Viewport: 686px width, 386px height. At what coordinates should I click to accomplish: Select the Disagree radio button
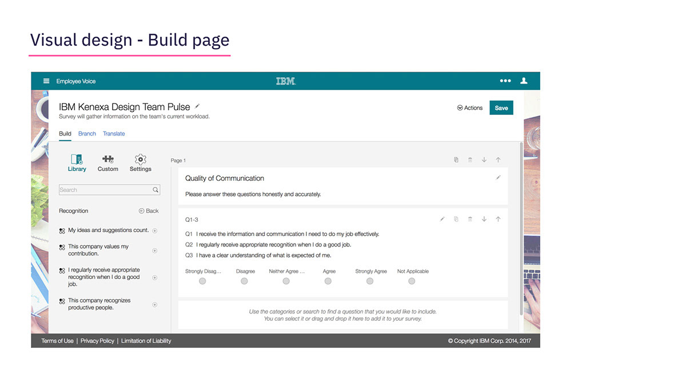(244, 281)
